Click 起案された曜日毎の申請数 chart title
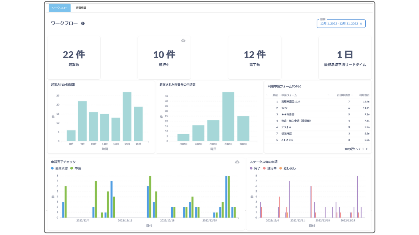This screenshot has width=419, height=235. [x=177, y=85]
